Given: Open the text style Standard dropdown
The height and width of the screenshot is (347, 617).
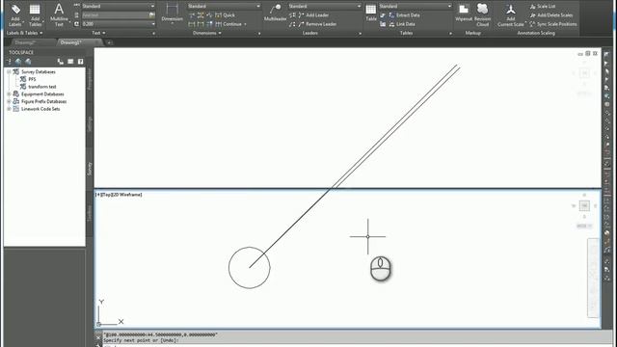Looking at the screenshot, I should point(118,7).
